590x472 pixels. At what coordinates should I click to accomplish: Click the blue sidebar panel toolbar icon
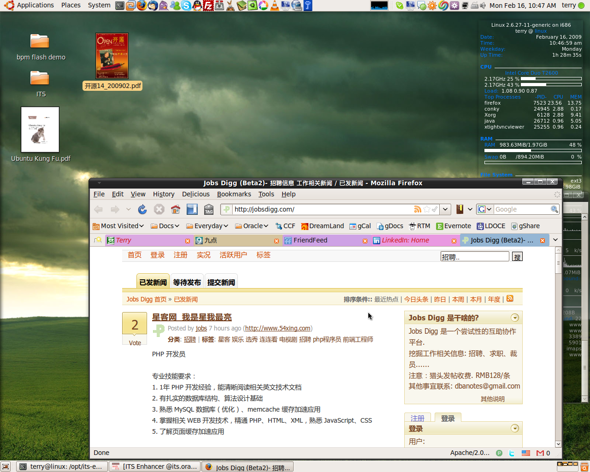[x=192, y=209]
